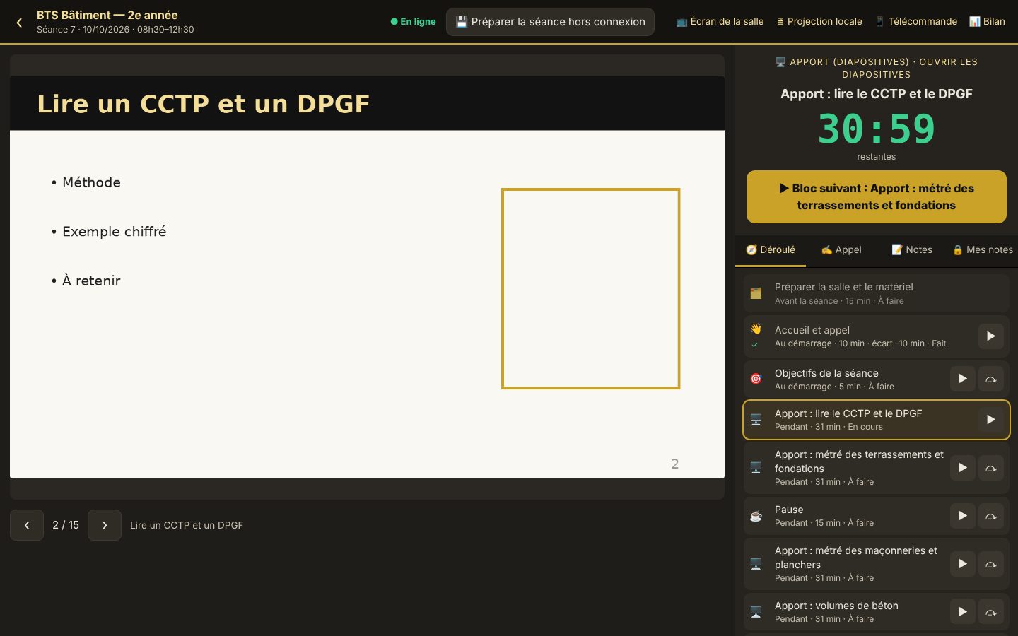Click the 30:59 countdown timer

click(877, 129)
